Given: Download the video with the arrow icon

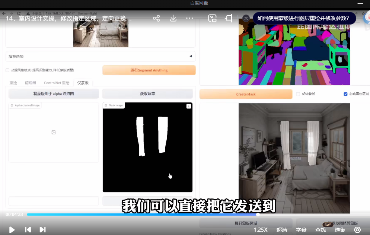Looking at the screenshot, I should click(x=173, y=18).
